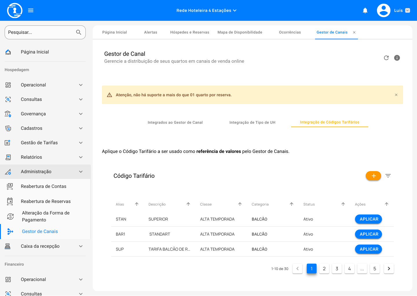
Task: Expand the Rede Hoteleira 4 Estações dropdown
Action: (206, 10)
